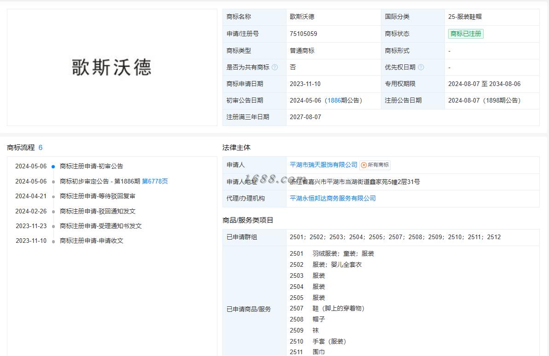Viewport: 549px width, 356px height.
Task: Click the 商标流程 section heading
Action: click(21, 148)
